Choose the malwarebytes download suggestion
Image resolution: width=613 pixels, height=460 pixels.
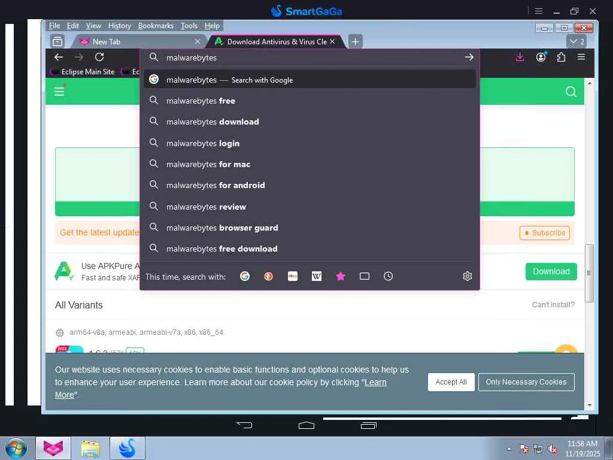(x=309, y=122)
